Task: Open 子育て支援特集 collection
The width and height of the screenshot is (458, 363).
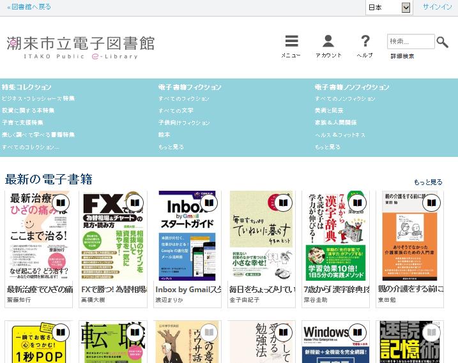Action: click(22, 122)
